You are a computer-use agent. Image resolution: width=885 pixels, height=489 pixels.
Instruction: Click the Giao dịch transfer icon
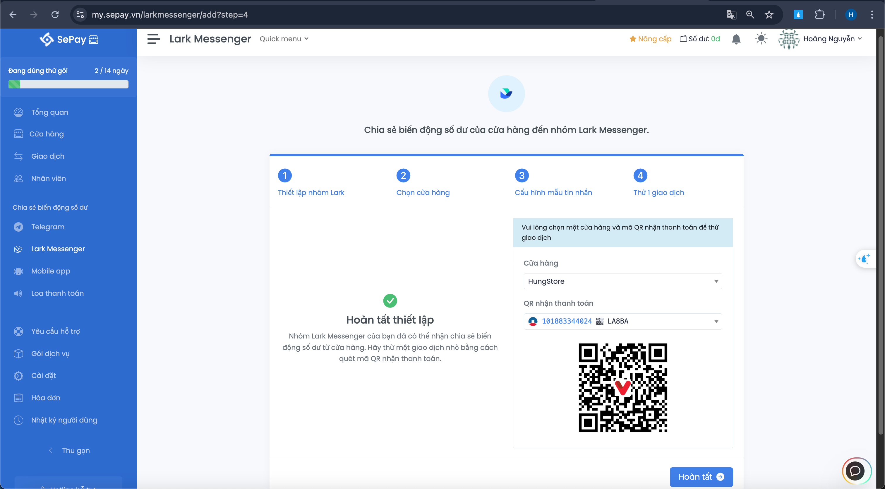[x=18, y=156]
